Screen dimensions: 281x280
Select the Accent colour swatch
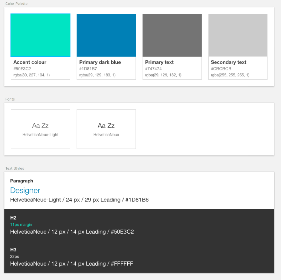click(40, 35)
